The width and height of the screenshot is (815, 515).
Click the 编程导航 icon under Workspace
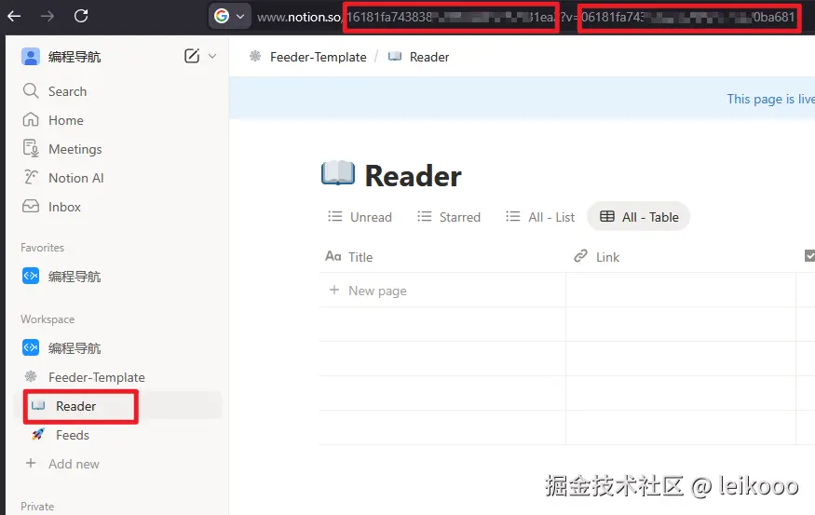pos(31,347)
